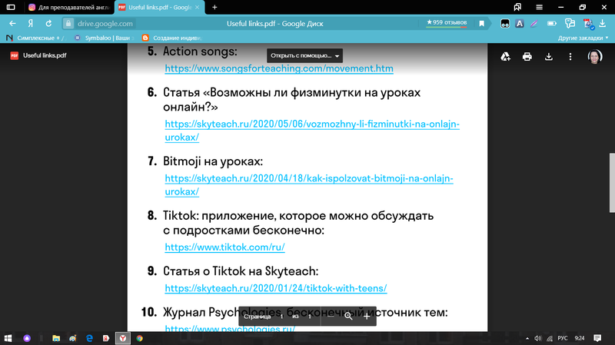Bookmark this page using bookmark icon

(482, 23)
